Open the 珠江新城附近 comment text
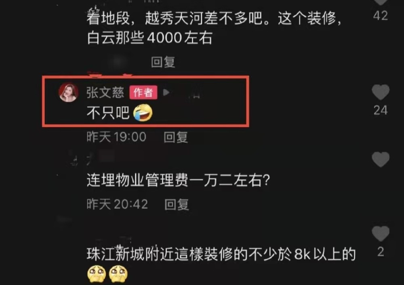The width and height of the screenshot is (404, 285). tap(221, 254)
